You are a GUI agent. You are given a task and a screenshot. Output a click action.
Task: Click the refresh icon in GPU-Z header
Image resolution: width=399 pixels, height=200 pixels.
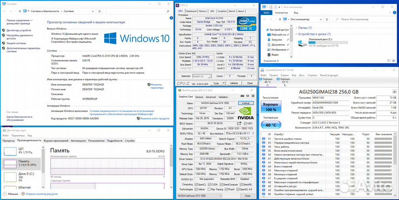(248, 96)
